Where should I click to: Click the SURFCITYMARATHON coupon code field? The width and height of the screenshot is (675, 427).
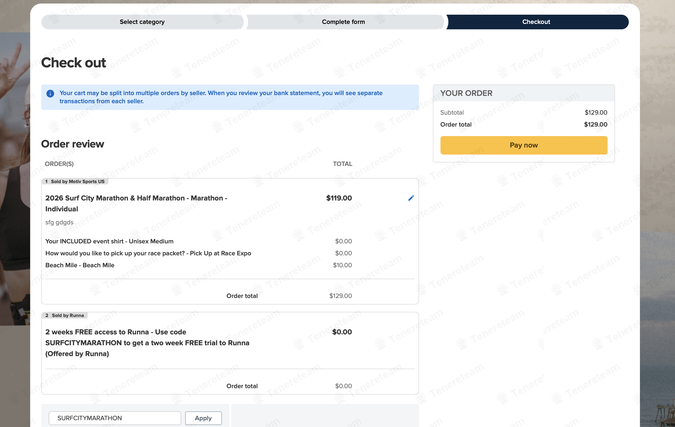tap(115, 418)
